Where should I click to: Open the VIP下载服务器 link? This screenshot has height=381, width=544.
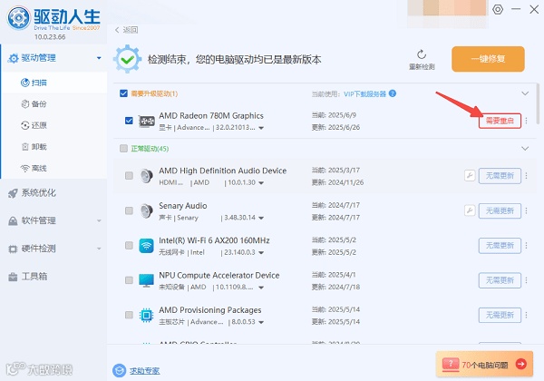tap(364, 94)
